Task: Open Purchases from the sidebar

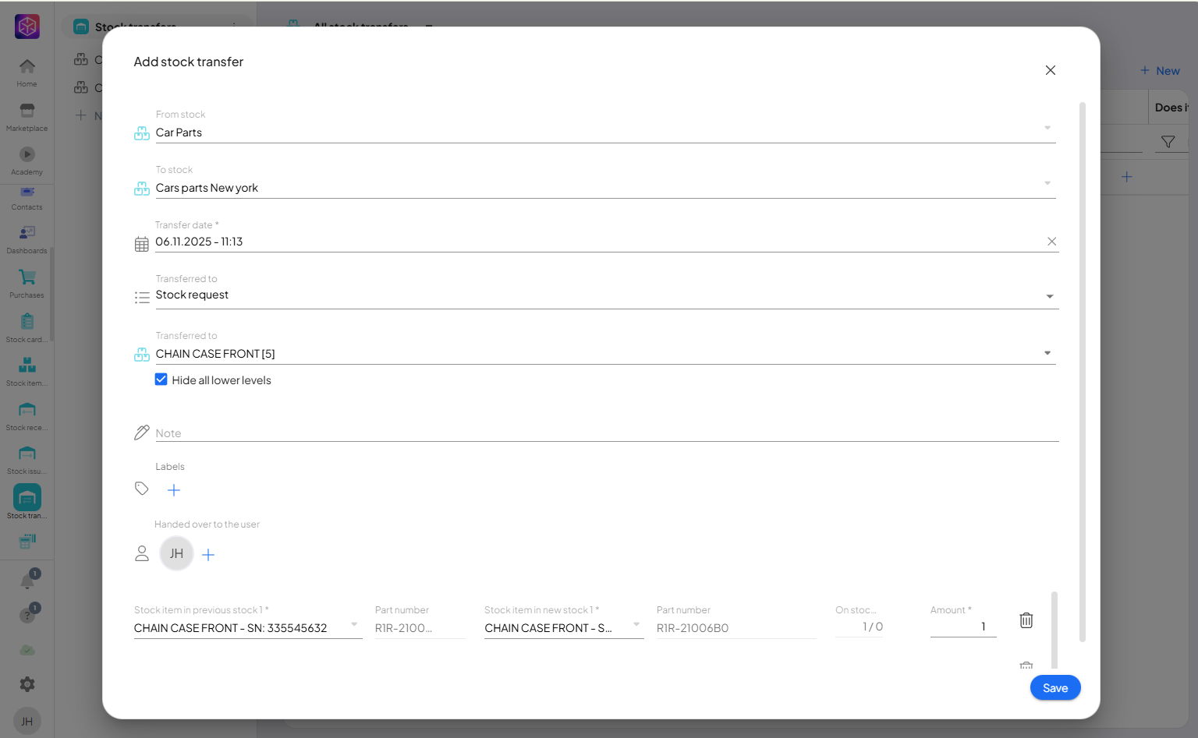Action: [27, 282]
